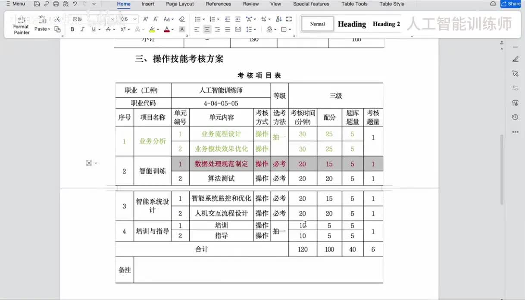
Task: Apply the Heading style
Action: [x=352, y=24]
